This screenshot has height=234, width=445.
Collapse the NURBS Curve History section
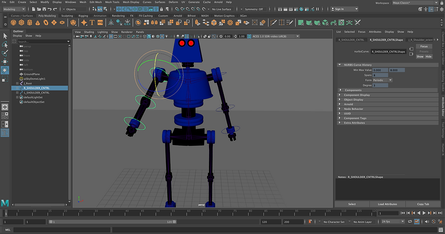click(x=340, y=65)
